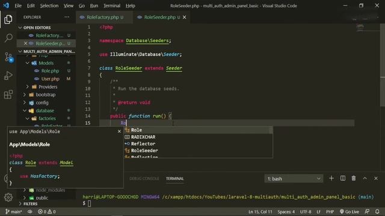Select the RoleSeeder suggestion
The width and height of the screenshot is (385, 216).
(x=198, y=151)
